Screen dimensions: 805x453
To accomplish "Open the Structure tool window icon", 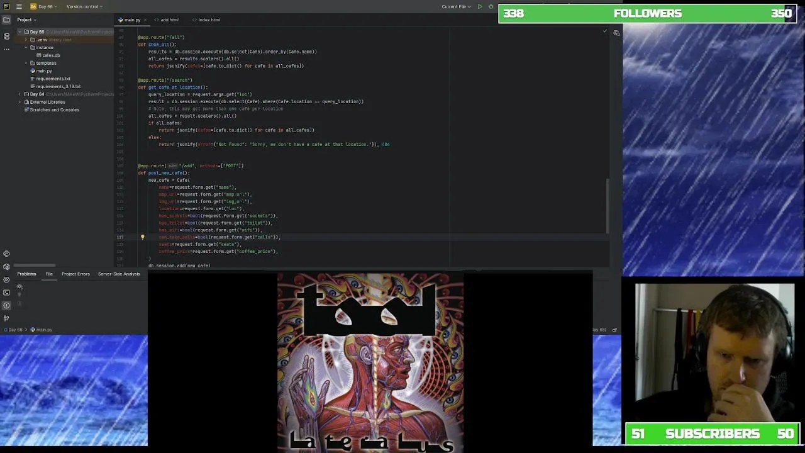I will [6, 36].
